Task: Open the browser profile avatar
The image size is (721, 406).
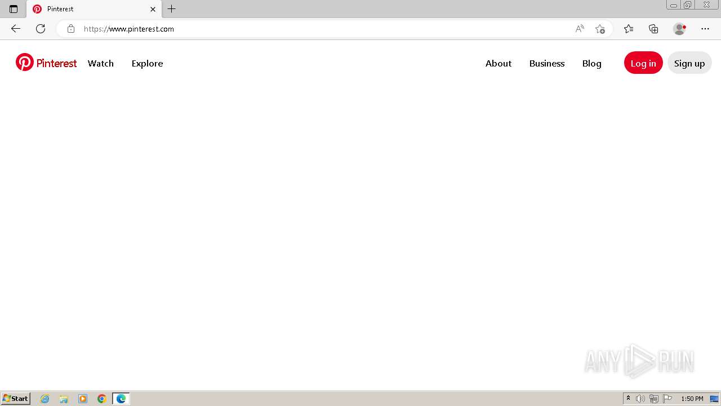Action: (680, 29)
